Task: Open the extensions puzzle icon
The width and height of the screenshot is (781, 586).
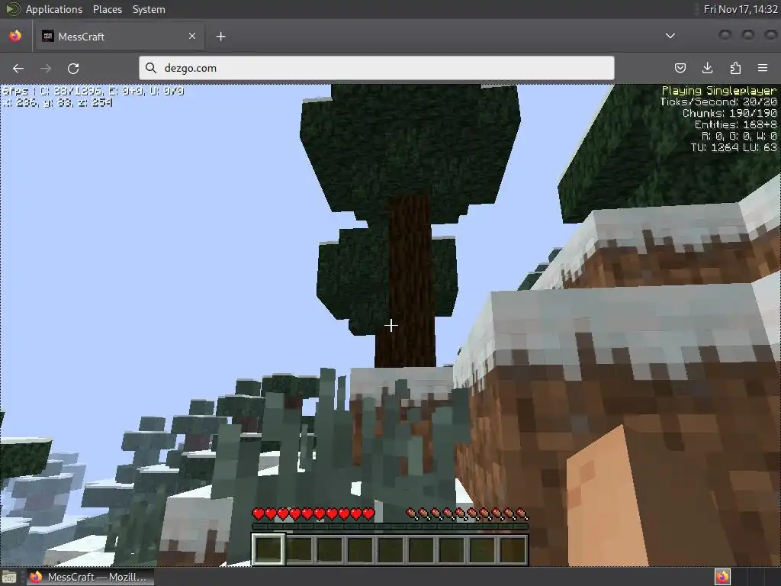Action: point(735,68)
